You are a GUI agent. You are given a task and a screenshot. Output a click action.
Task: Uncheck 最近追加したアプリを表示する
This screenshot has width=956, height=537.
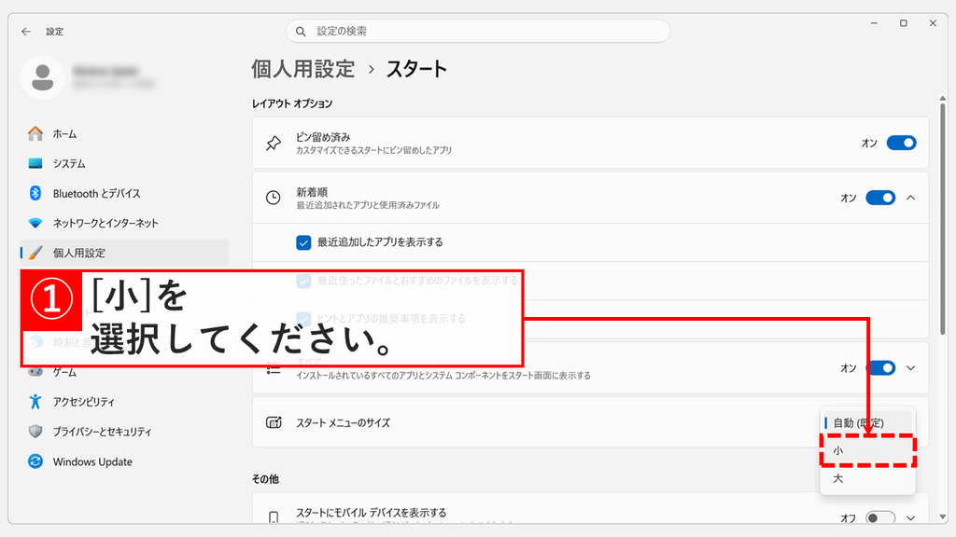coord(303,242)
